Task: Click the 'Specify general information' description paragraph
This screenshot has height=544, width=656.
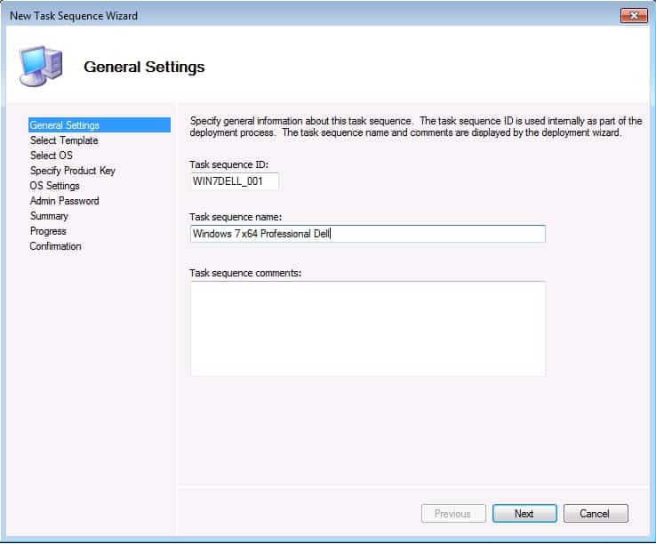Action: (x=416, y=127)
